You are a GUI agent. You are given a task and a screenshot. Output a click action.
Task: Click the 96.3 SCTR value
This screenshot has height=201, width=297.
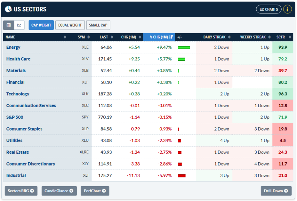[x=283, y=94]
